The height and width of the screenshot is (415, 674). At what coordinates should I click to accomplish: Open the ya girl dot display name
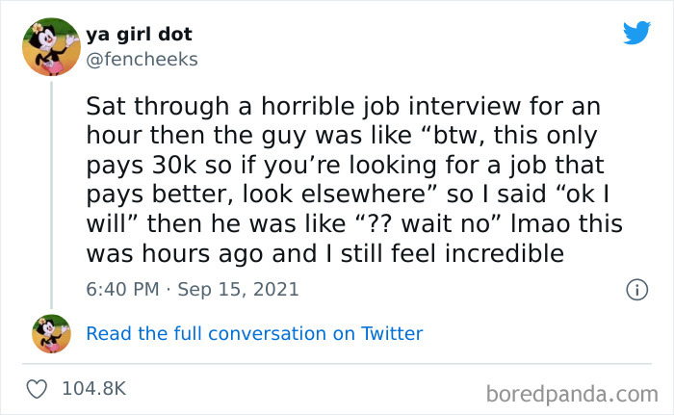[139, 34]
